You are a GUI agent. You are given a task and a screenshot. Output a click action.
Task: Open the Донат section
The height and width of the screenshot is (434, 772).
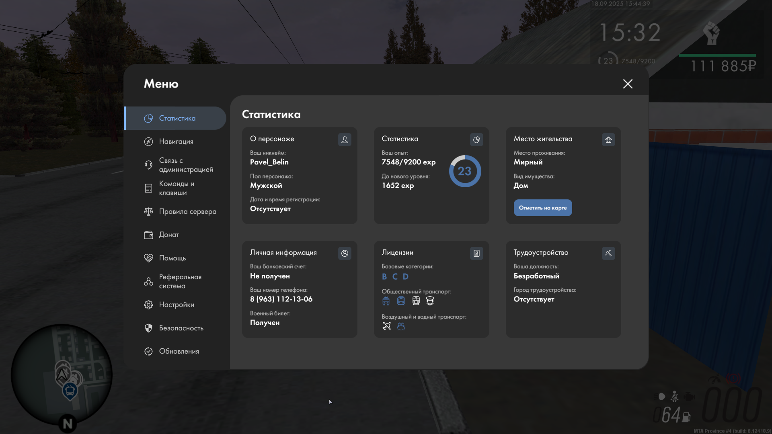168,235
